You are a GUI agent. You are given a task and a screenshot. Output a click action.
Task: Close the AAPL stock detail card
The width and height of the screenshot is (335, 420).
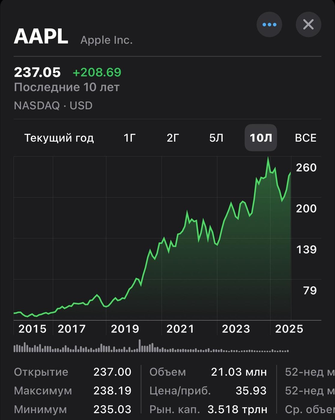pyautogui.click(x=308, y=25)
